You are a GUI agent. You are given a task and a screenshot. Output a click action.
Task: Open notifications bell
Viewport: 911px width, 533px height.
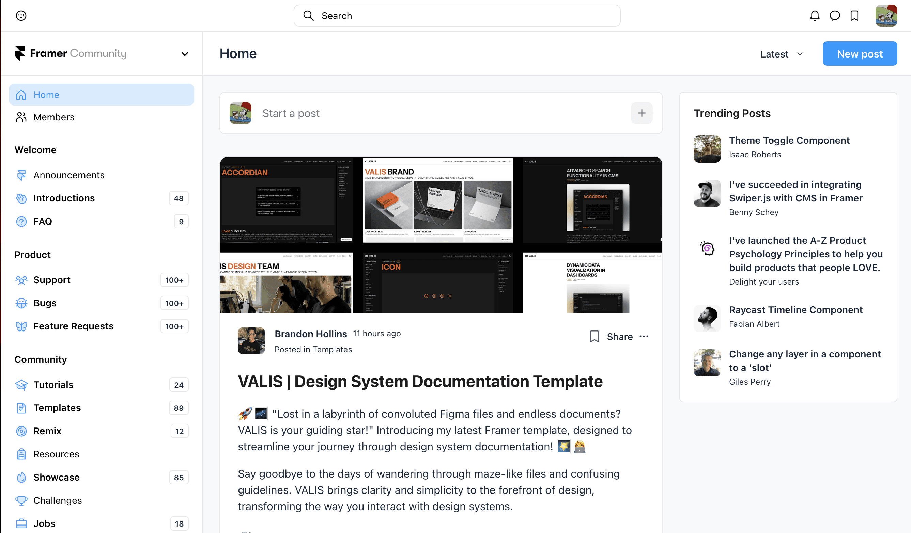815,16
